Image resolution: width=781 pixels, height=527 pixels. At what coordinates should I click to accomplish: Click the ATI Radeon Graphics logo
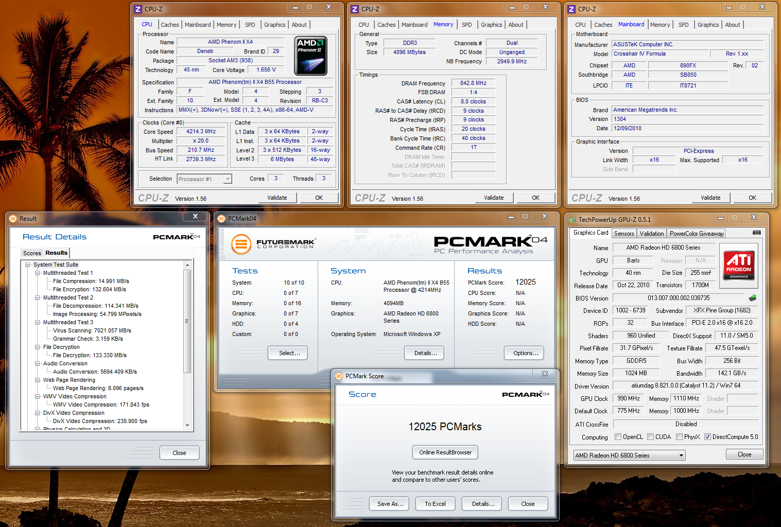click(x=739, y=265)
